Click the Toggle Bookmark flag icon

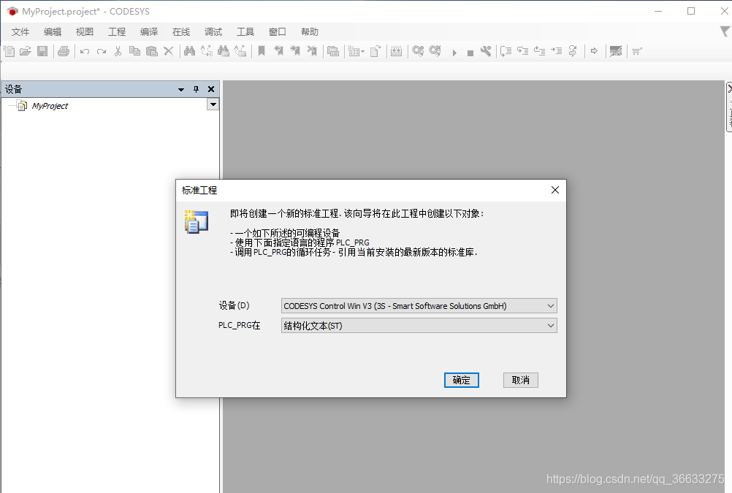262,51
